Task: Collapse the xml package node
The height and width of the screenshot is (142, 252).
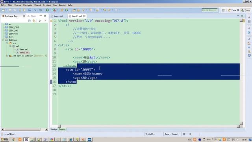Action: coord(10,47)
